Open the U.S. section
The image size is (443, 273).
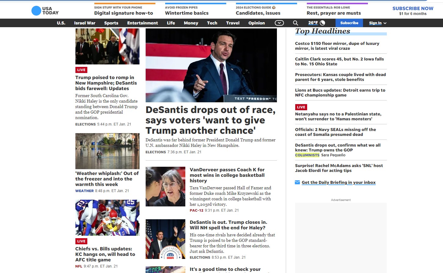pyautogui.click(x=61, y=23)
